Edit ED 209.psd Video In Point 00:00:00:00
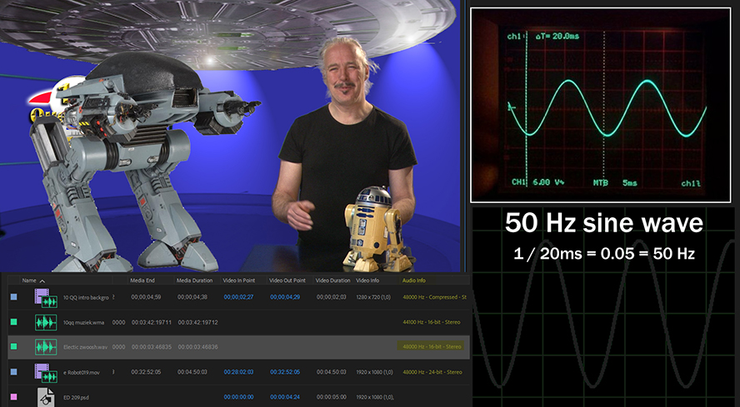Screen dimensions: 740x407 (x=239, y=397)
